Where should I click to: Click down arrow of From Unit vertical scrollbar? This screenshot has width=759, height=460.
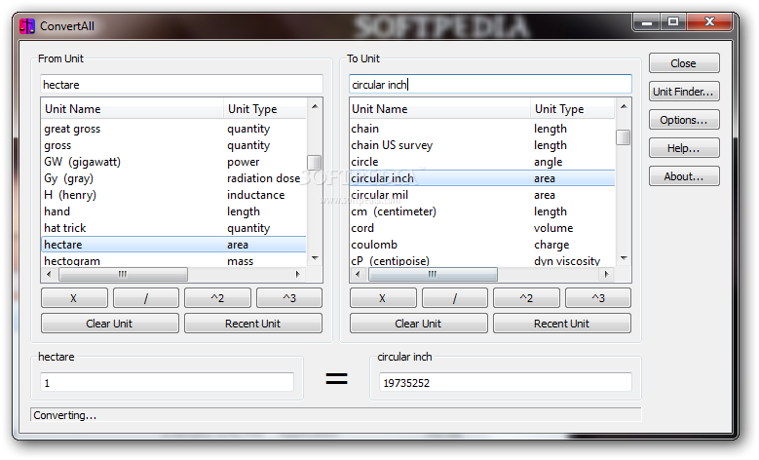coord(315,258)
